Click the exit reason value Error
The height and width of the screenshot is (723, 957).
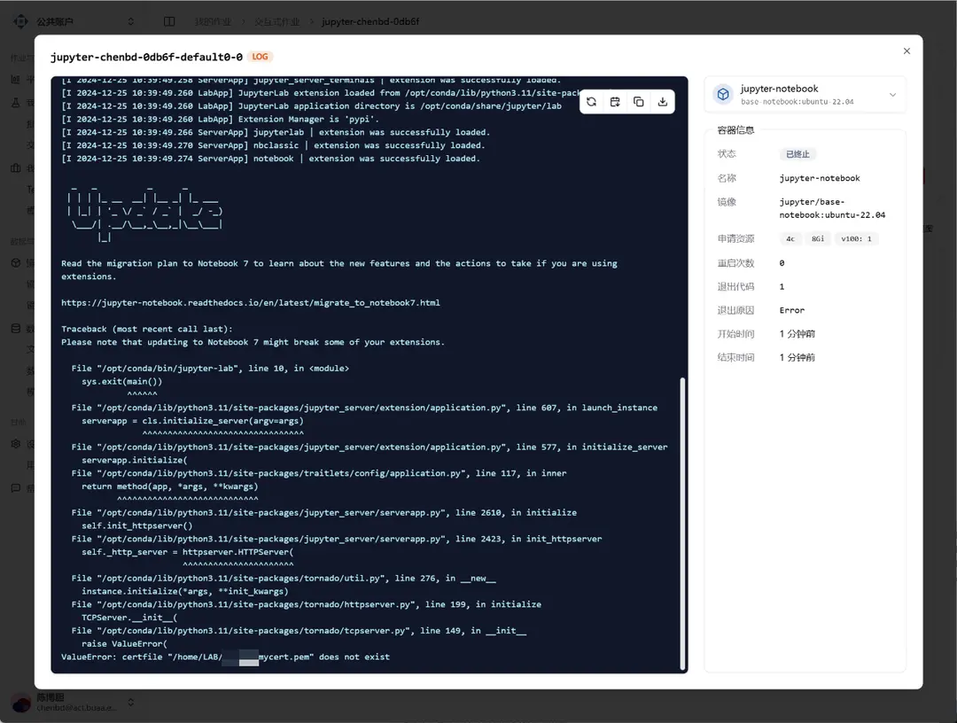coord(791,310)
